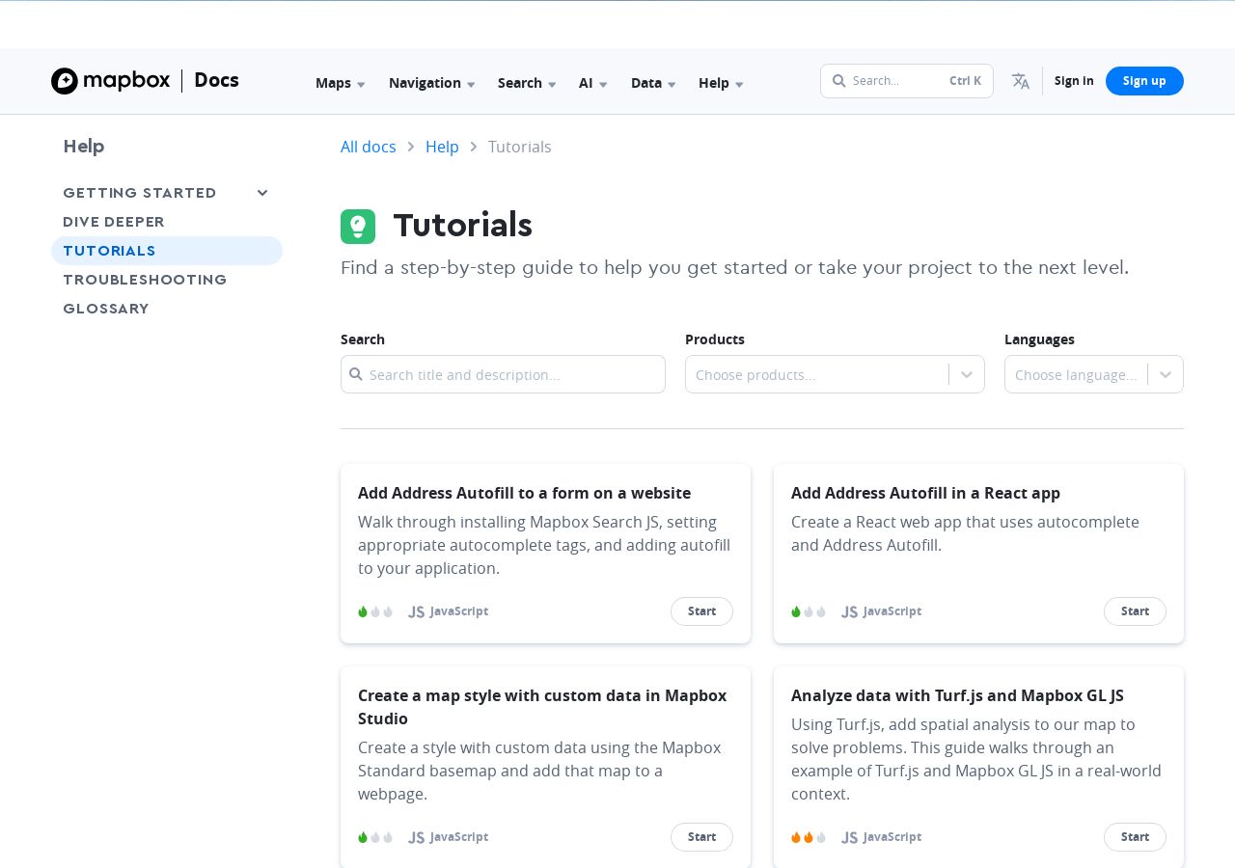Expand the Getting Started sidebar section
1235x868 pixels.
[261, 193]
